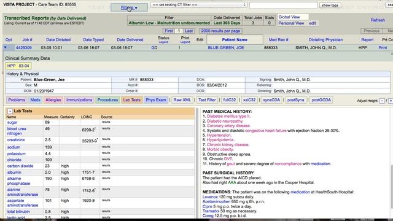Click the show tags button

coord(330,6)
